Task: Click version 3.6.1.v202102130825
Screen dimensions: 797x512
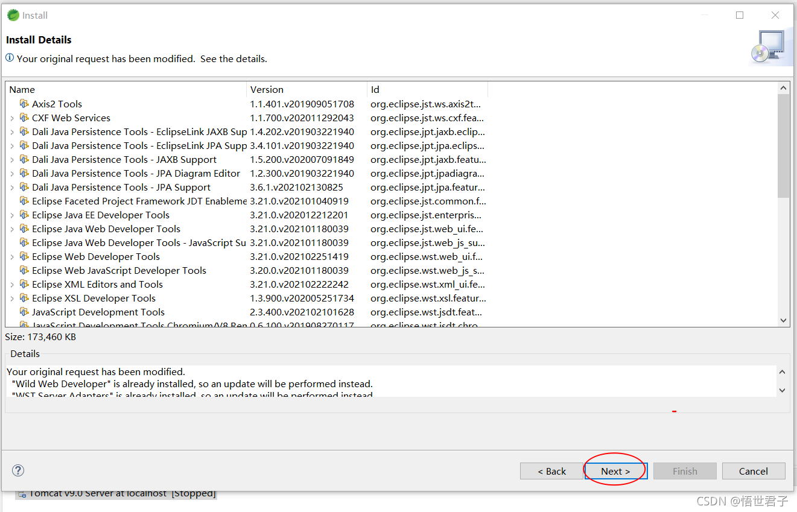Action: (x=296, y=187)
